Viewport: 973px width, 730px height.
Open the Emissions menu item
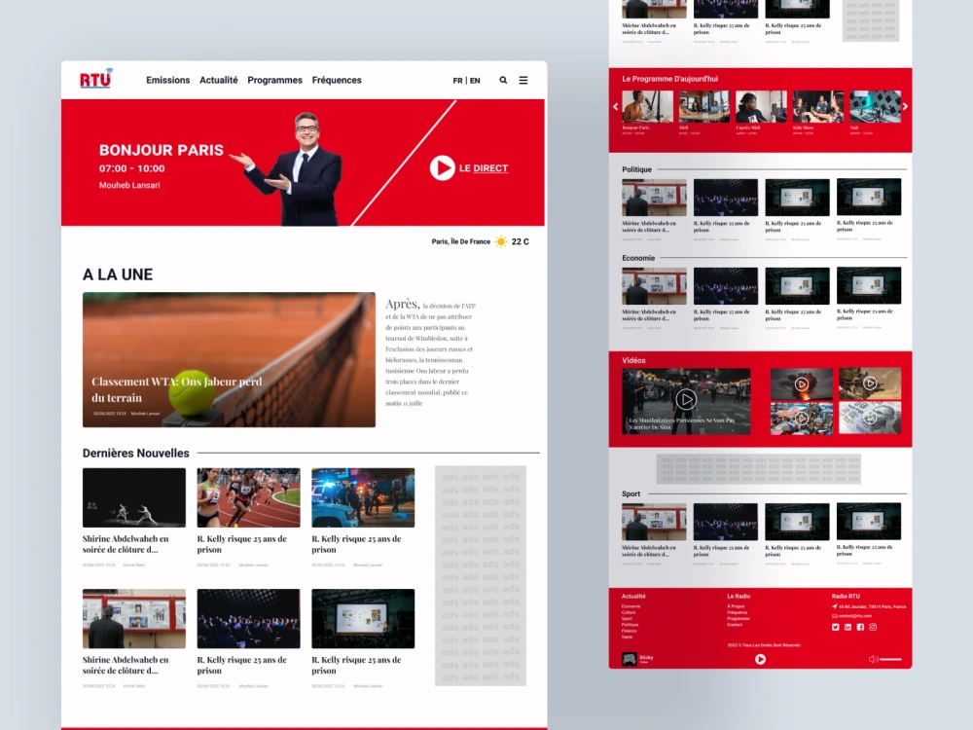(168, 80)
